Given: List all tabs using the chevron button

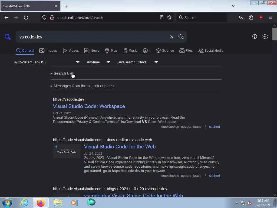Looking at the screenshot, I should click(234, 6).
